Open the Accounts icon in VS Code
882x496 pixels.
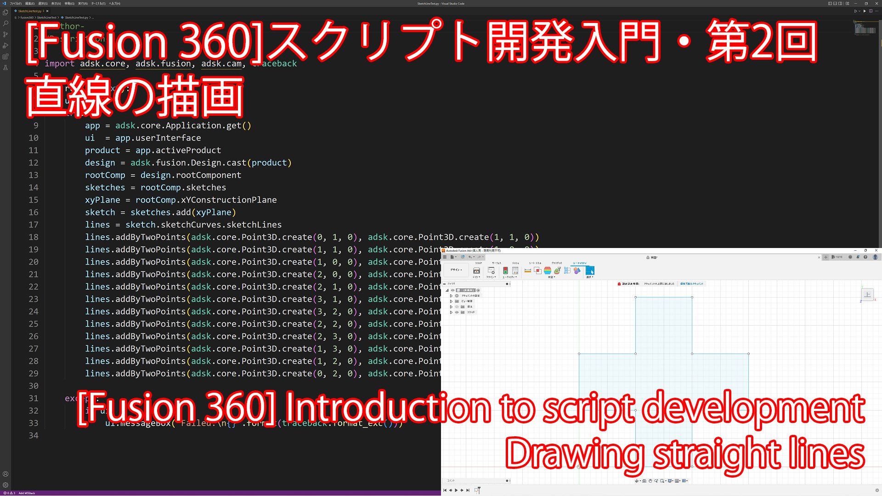point(6,474)
